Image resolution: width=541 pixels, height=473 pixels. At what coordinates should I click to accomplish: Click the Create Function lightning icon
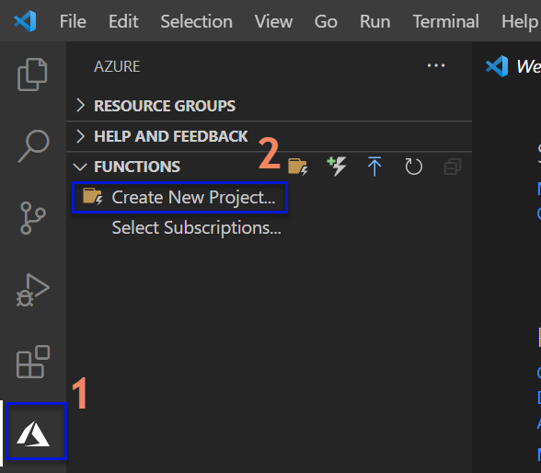[x=337, y=166]
